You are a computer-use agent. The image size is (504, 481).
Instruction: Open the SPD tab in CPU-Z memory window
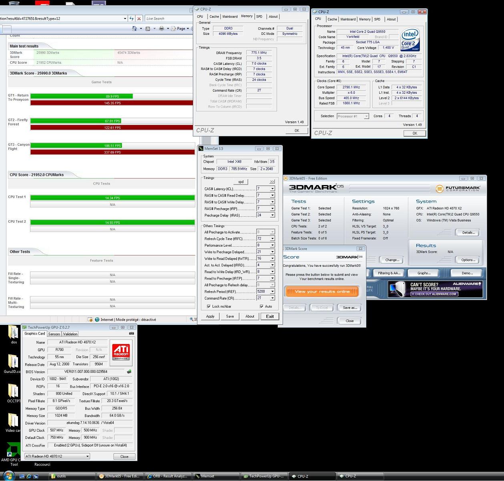coord(259,17)
